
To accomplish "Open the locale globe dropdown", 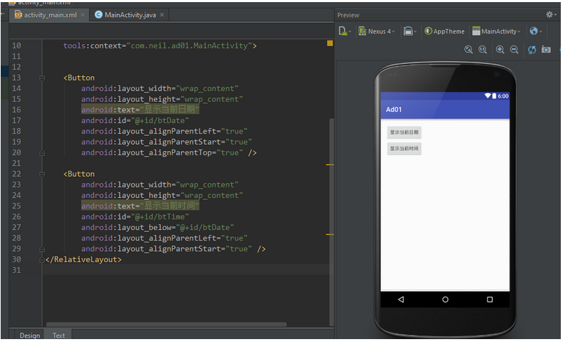I will click(536, 31).
